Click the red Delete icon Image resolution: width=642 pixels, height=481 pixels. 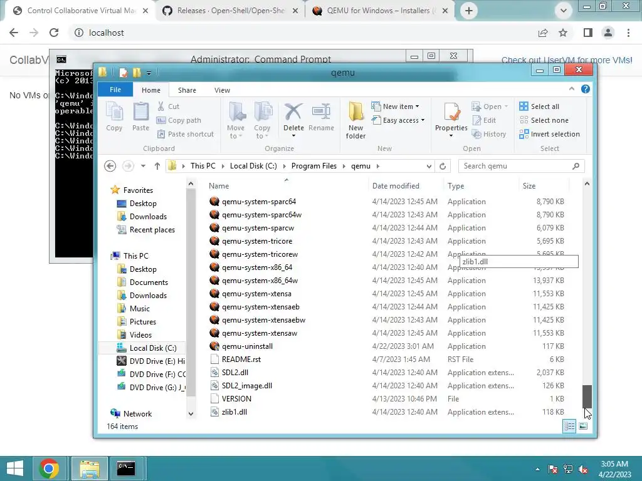[293, 111]
